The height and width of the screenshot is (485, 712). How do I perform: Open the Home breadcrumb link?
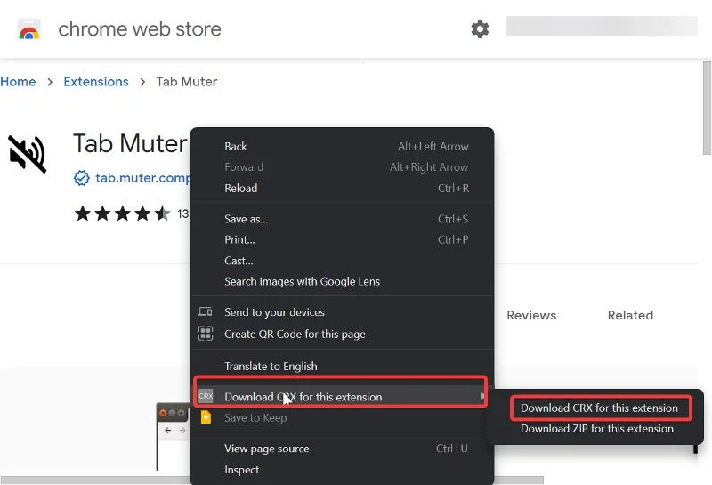click(18, 82)
